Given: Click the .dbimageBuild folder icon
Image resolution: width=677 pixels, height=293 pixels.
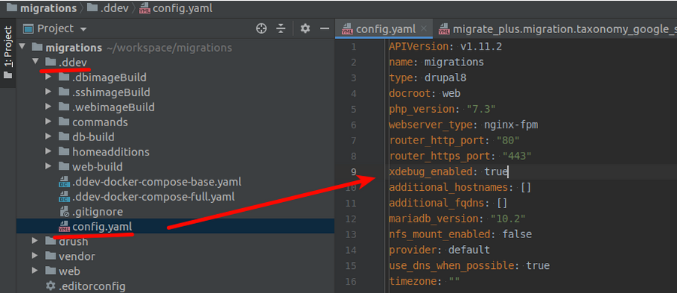Looking at the screenshot, I should click(64, 77).
